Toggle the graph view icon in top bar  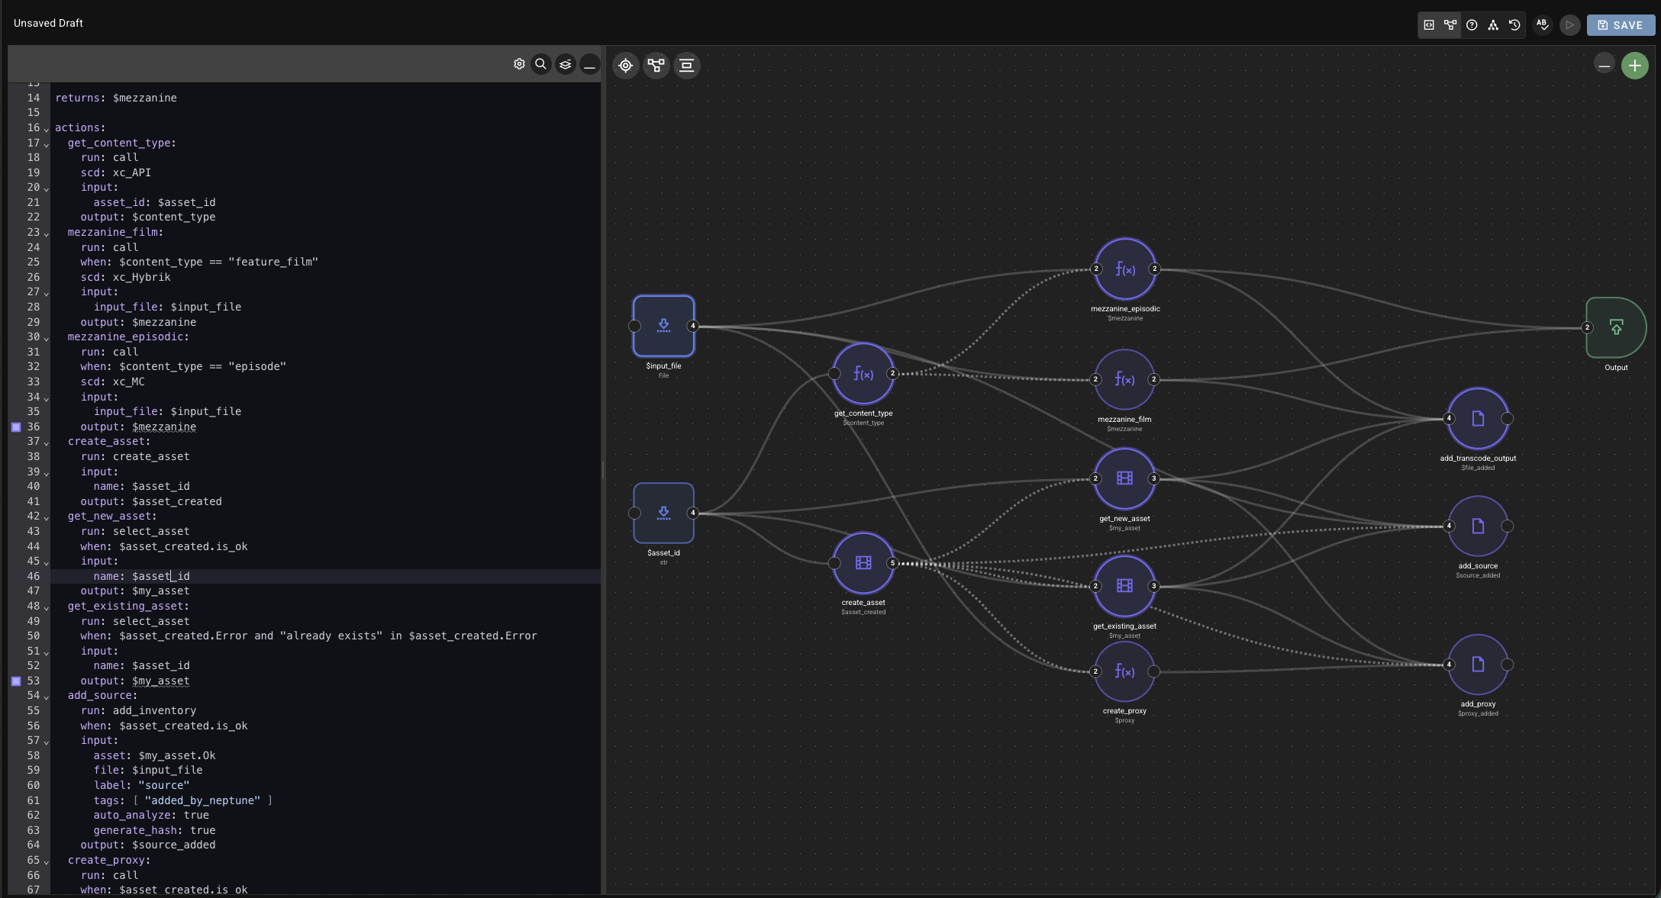(x=1450, y=25)
